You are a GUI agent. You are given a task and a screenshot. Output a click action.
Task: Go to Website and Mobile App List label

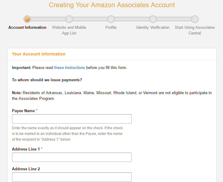(x=69, y=30)
